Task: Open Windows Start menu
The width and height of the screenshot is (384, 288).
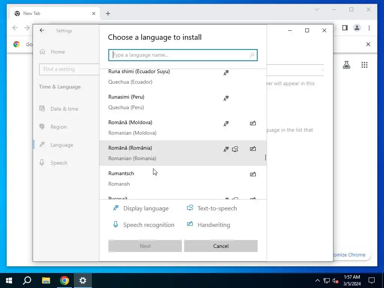Action: coord(9,280)
